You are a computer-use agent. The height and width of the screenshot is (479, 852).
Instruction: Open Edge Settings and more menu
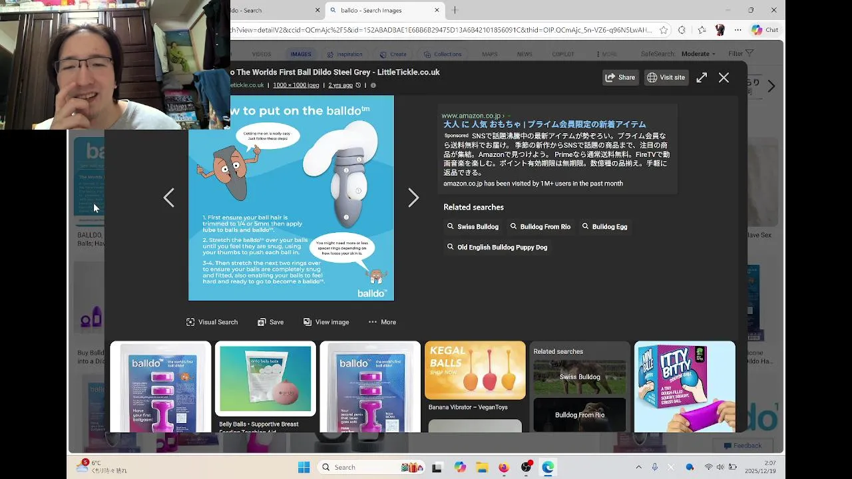(x=738, y=30)
